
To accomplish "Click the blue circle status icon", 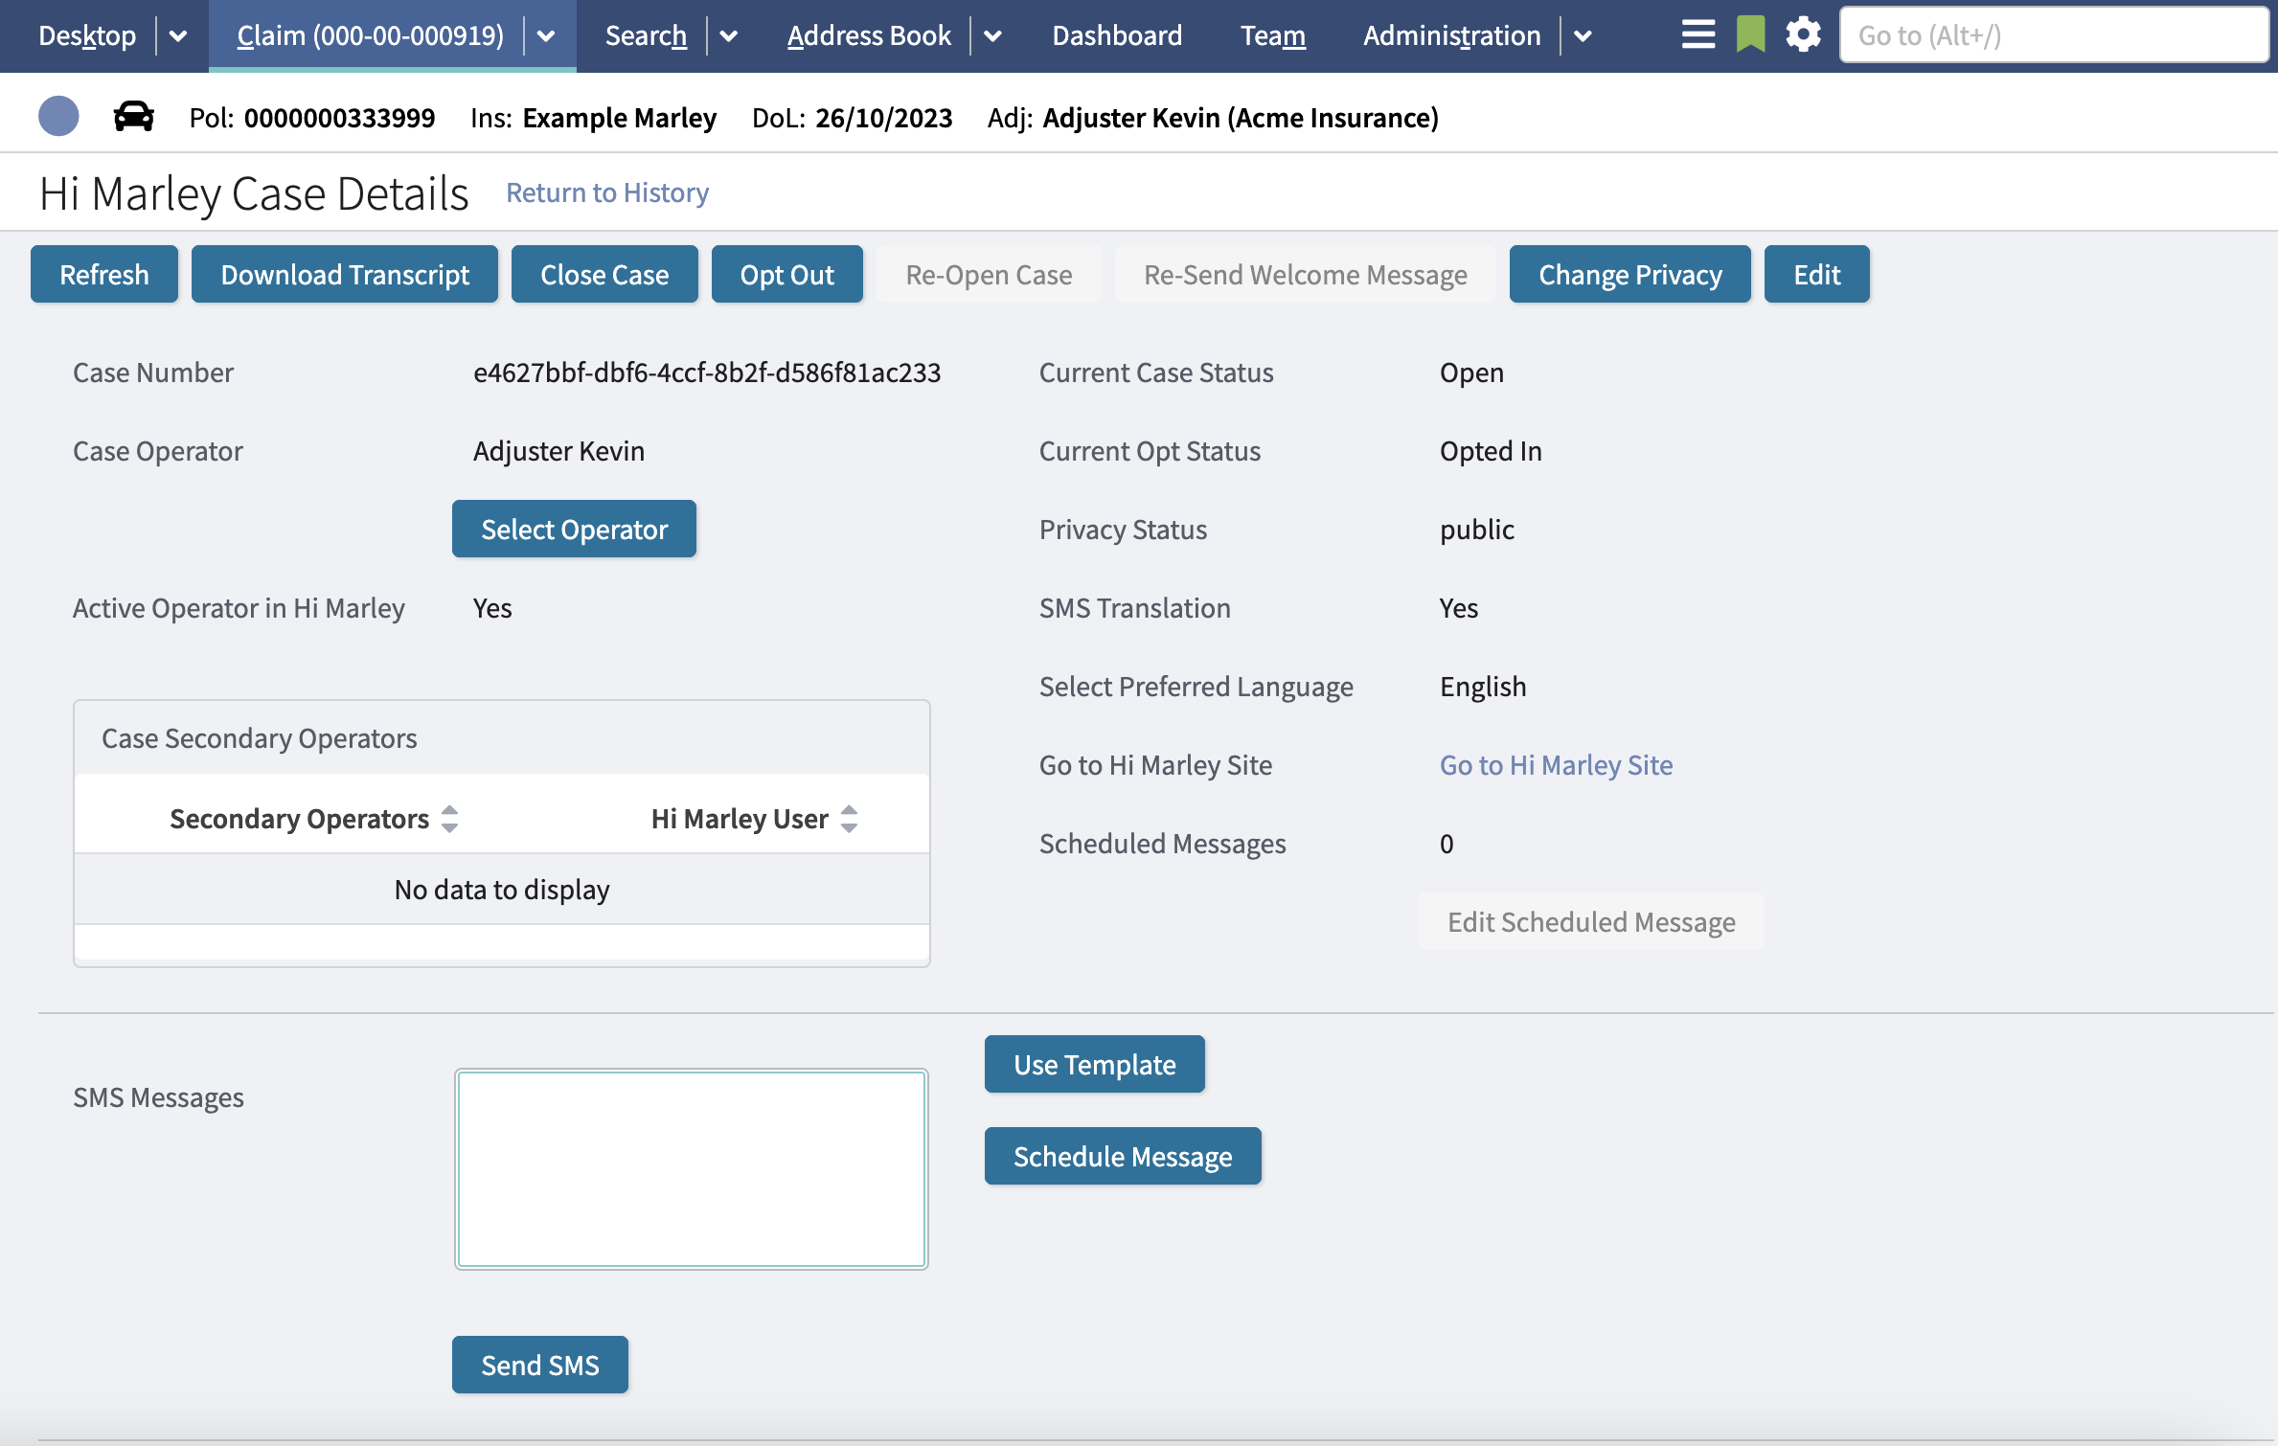I will [58, 117].
